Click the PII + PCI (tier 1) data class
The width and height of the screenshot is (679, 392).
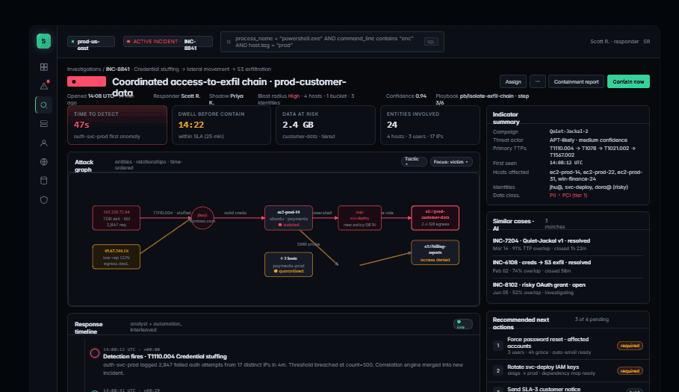(568, 195)
